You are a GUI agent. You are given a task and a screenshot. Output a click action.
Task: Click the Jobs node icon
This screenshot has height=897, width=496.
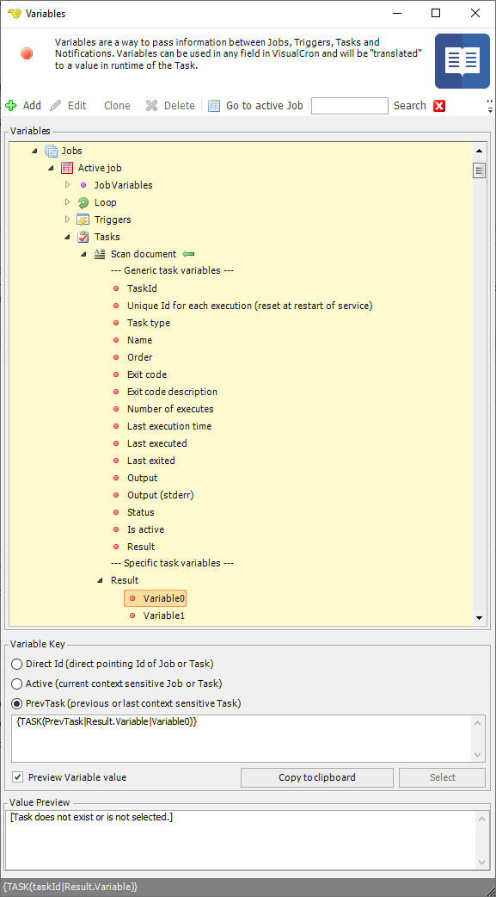point(52,151)
